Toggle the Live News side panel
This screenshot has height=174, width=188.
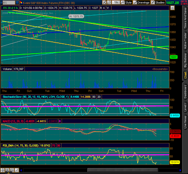(x=185, y=123)
